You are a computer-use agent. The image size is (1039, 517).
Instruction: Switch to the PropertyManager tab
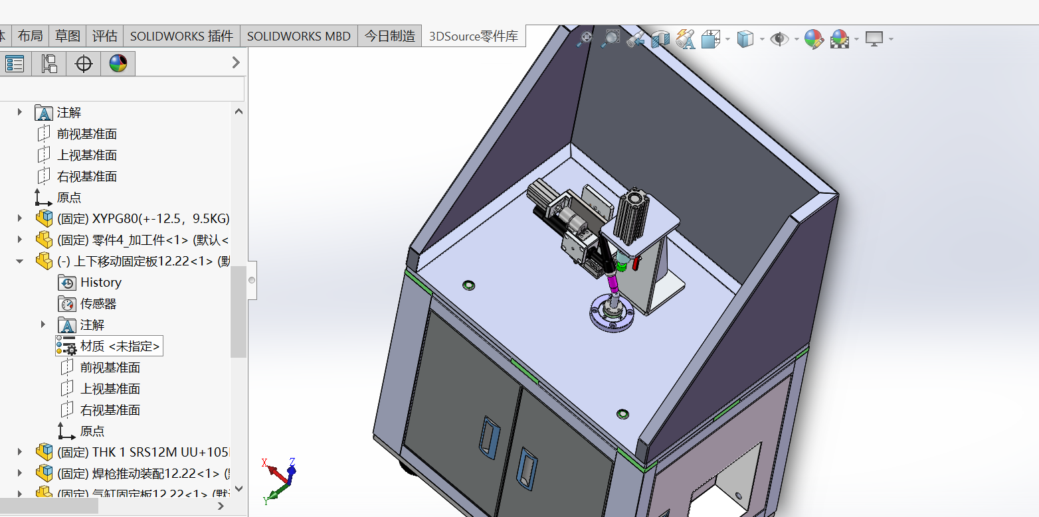[x=15, y=64]
